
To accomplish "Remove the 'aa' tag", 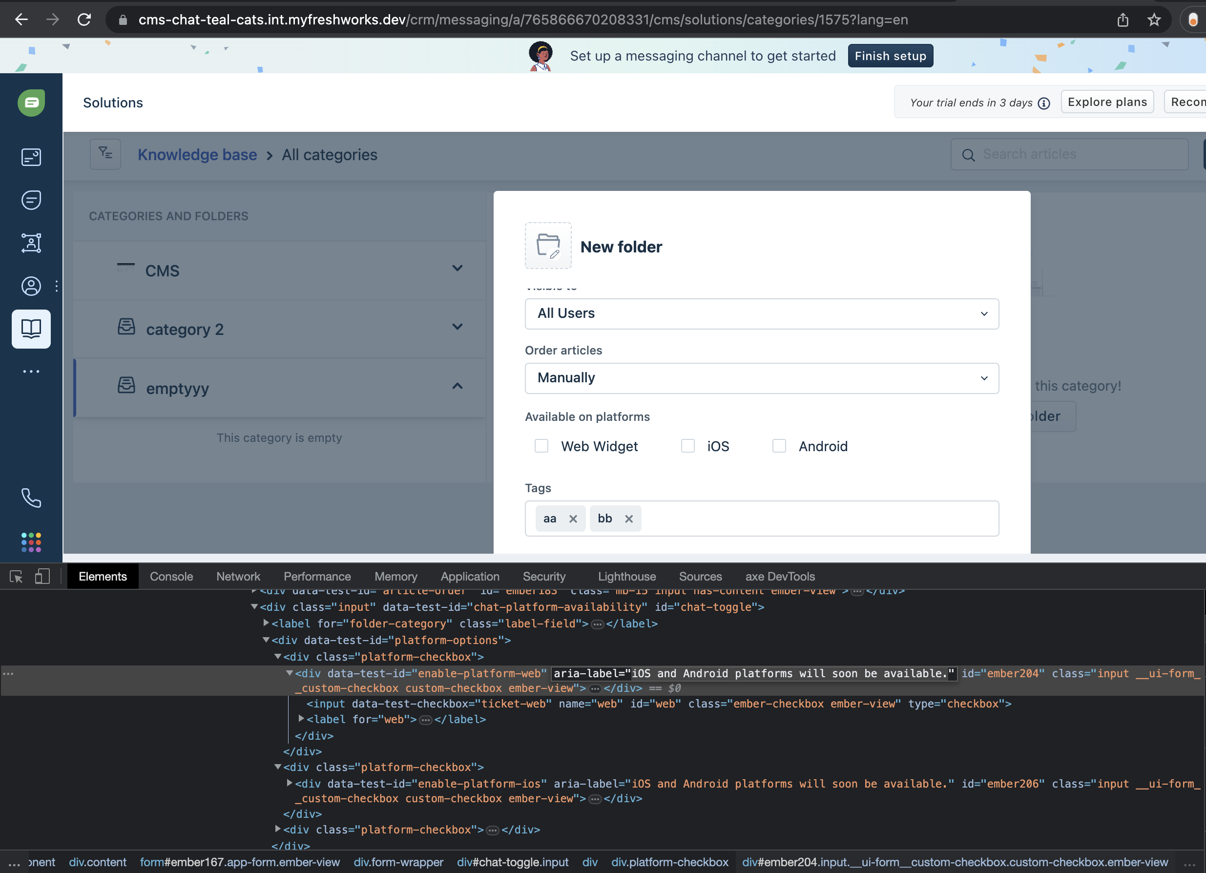I will pyautogui.click(x=573, y=519).
